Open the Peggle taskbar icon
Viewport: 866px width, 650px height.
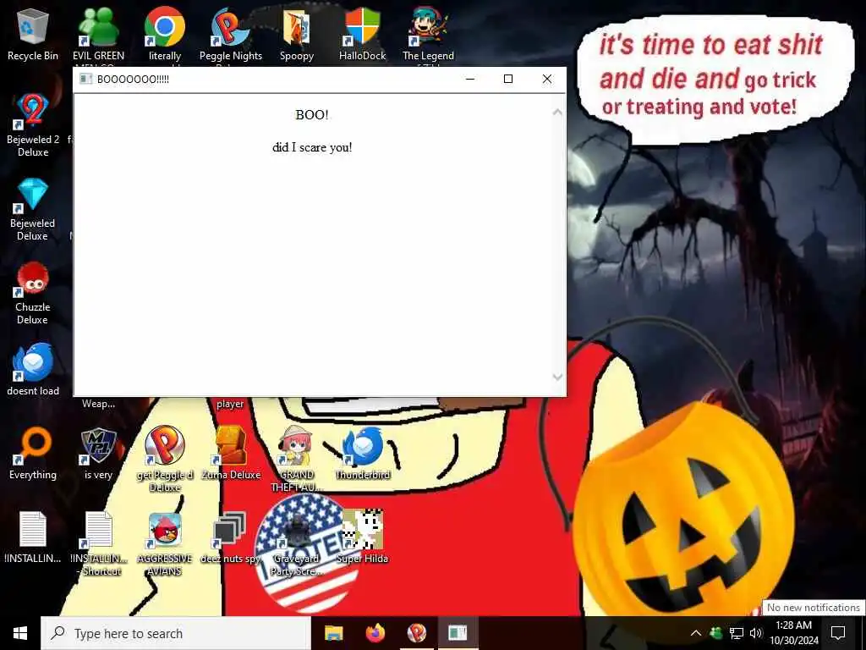(416, 633)
